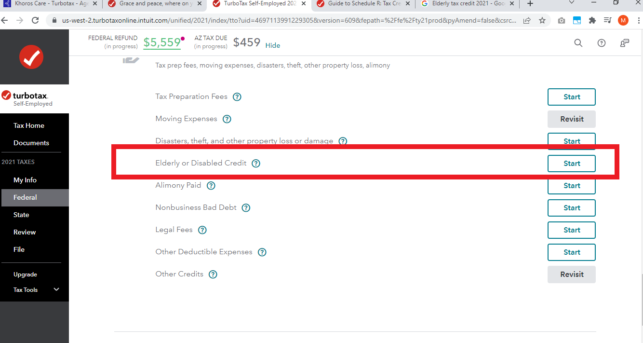Show help for Other Credits

pos(213,274)
